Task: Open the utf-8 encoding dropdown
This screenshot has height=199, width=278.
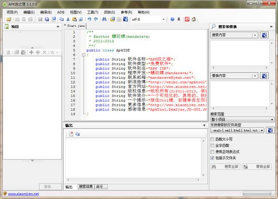Action: (x=163, y=19)
